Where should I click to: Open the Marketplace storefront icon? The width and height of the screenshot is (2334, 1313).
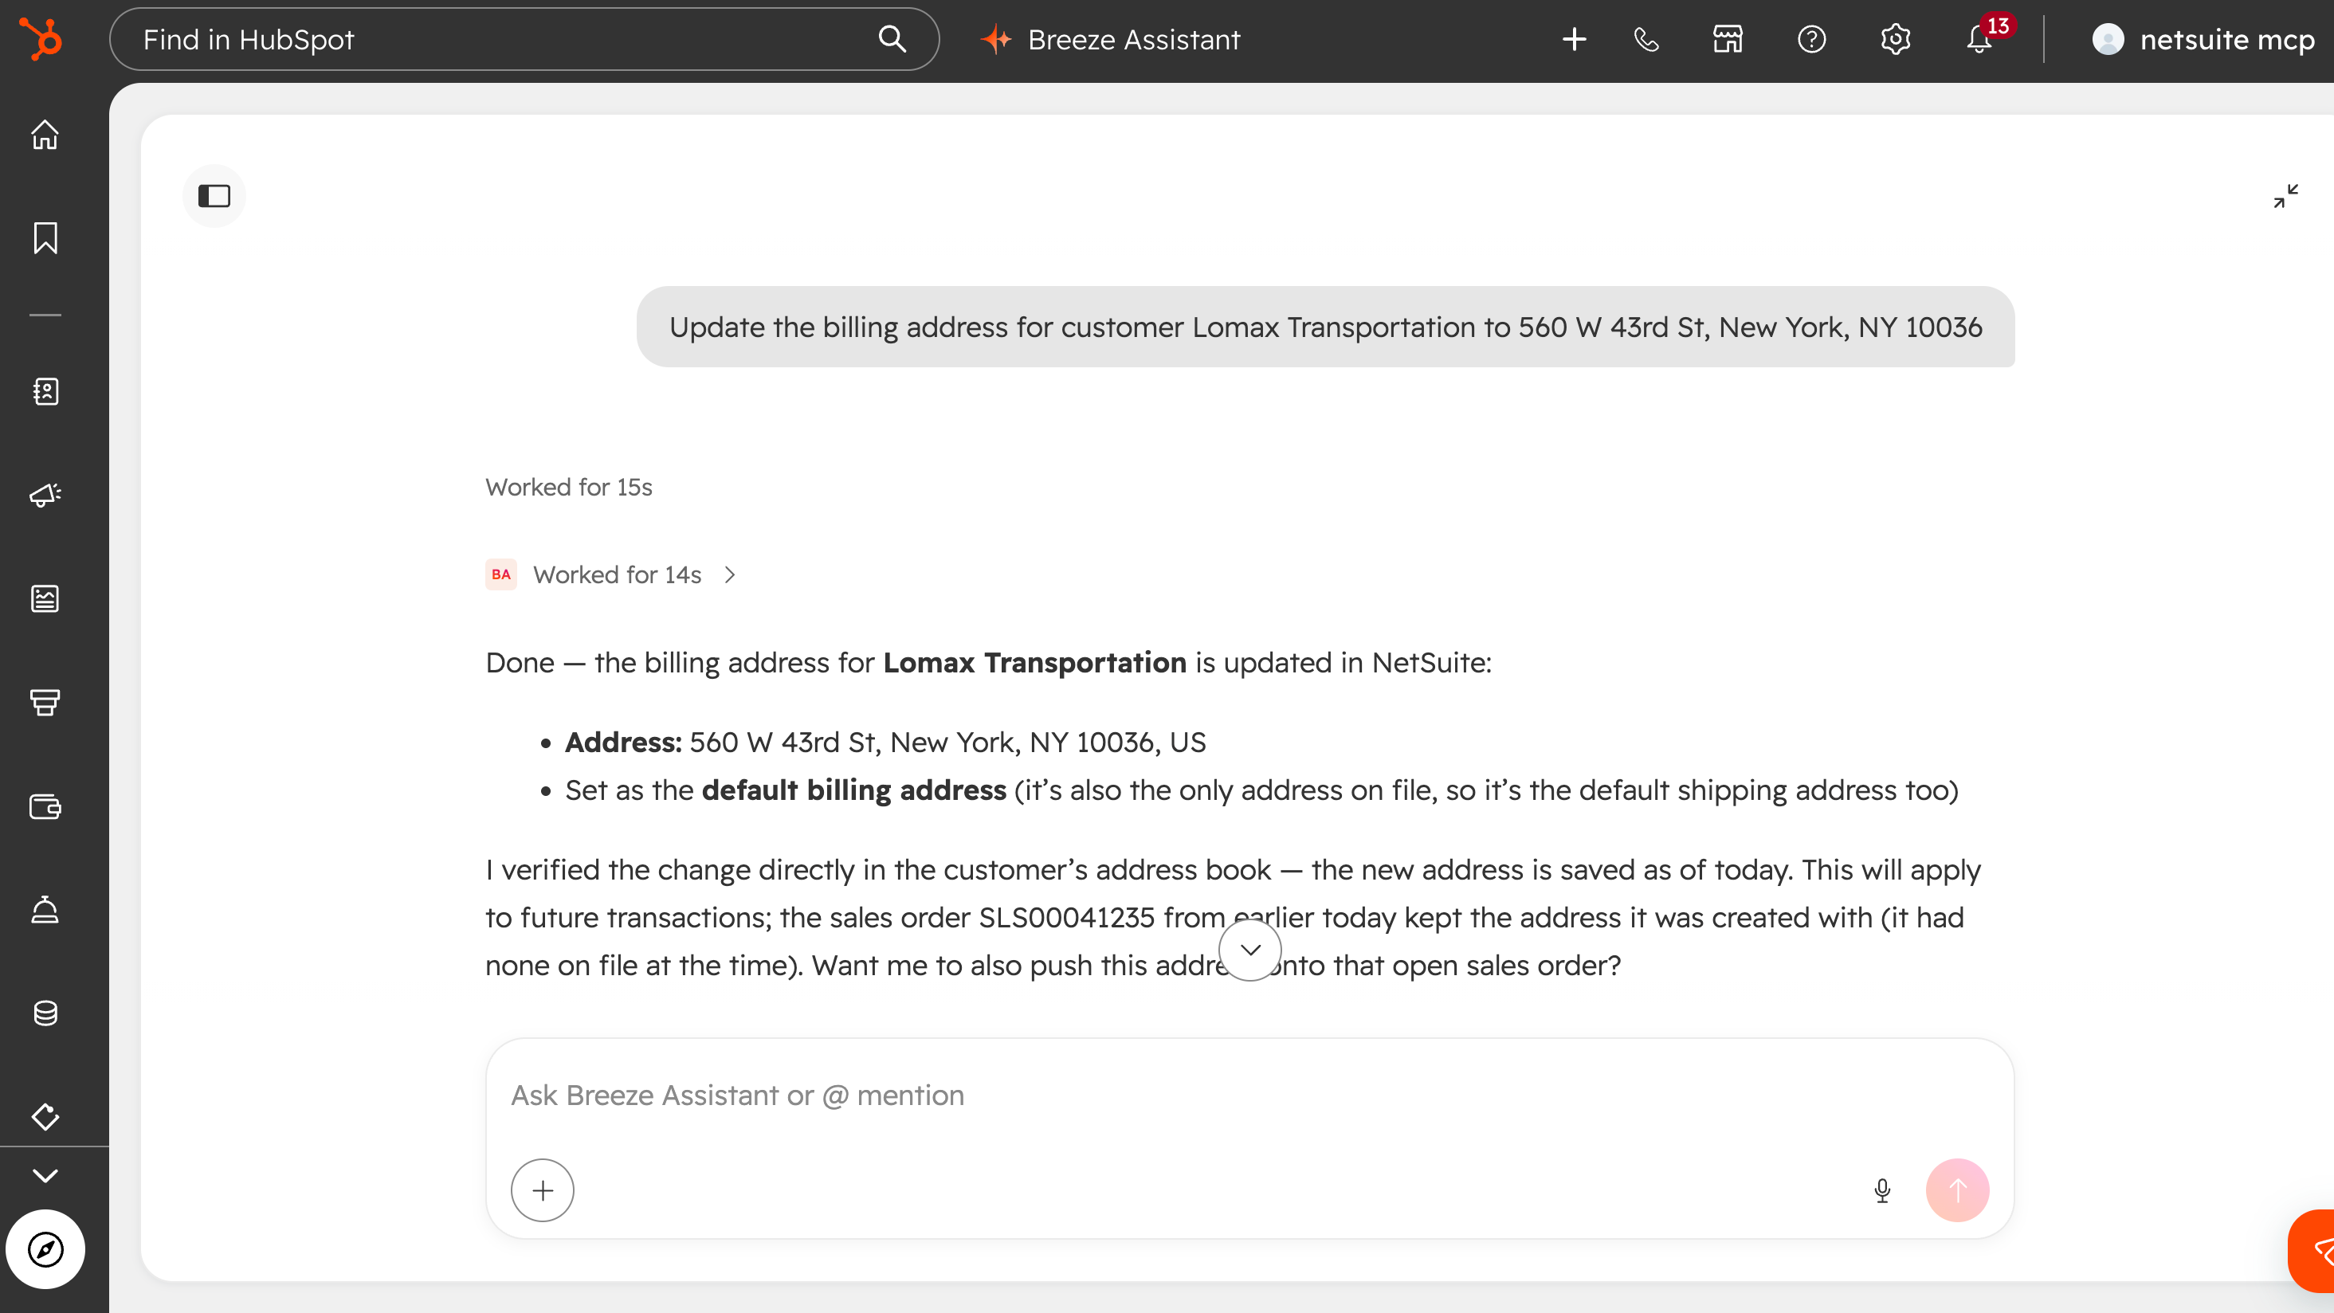pyautogui.click(x=1728, y=39)
